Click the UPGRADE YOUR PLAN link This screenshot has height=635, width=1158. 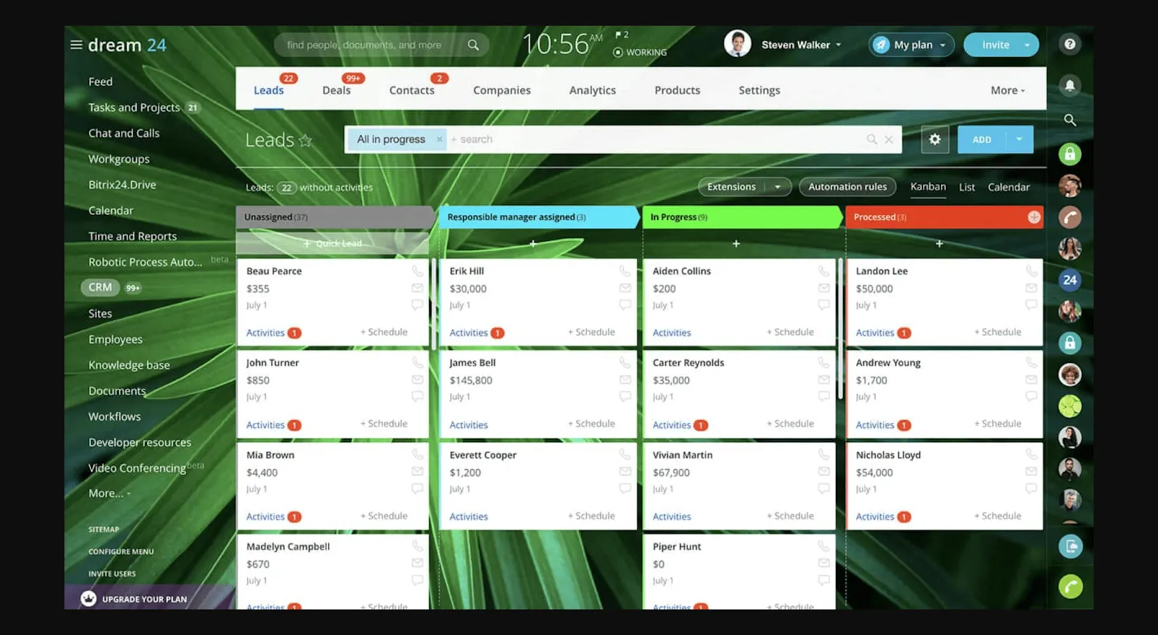tap(144, 599)
